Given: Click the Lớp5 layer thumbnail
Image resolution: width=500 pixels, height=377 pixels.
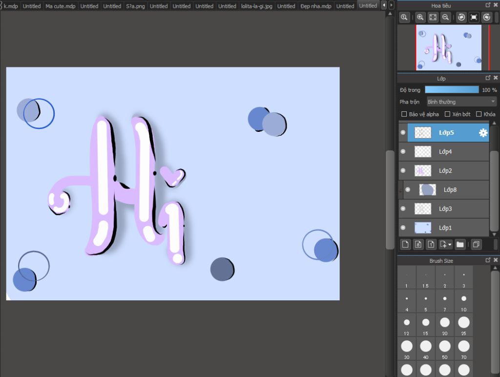Looking at the screenshot, I should click(x=423, y=132).
